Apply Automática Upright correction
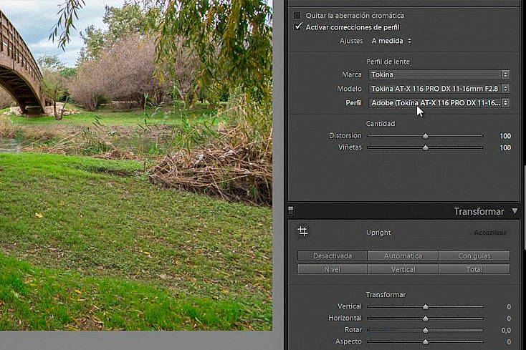The image size is (526, 350). (x=403, y=256)
